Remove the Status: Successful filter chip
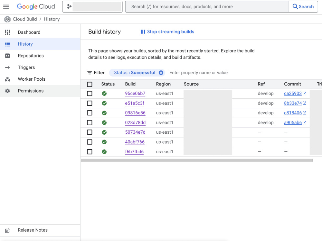322x241 pixels. click(x=161, y=73)
